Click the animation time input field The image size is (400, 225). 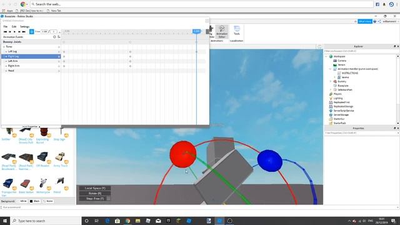click(x=44, y=32)
